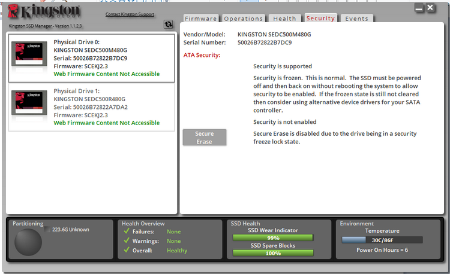Click 'Physical Drive 0:' label
Screen dimensions: 450x274
77,42
